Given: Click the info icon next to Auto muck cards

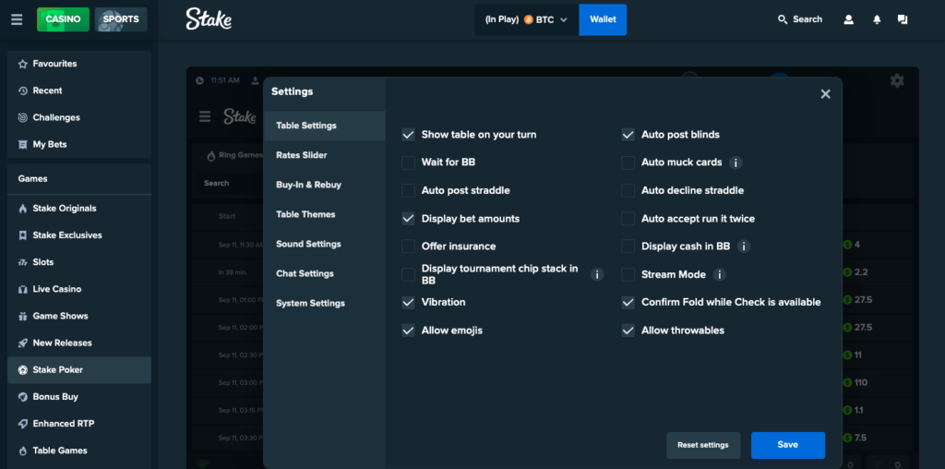Looking at the screenshot, I should [736, 162].
